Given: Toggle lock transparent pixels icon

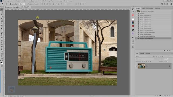Looking at the screenshot, I should (142, 62).
